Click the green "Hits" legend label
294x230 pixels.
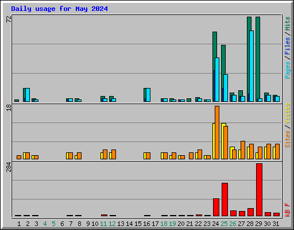pyautogui.click(x=288, y=24)
